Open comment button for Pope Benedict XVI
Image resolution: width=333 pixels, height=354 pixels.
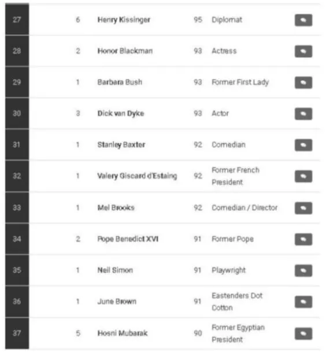[304, 239]
